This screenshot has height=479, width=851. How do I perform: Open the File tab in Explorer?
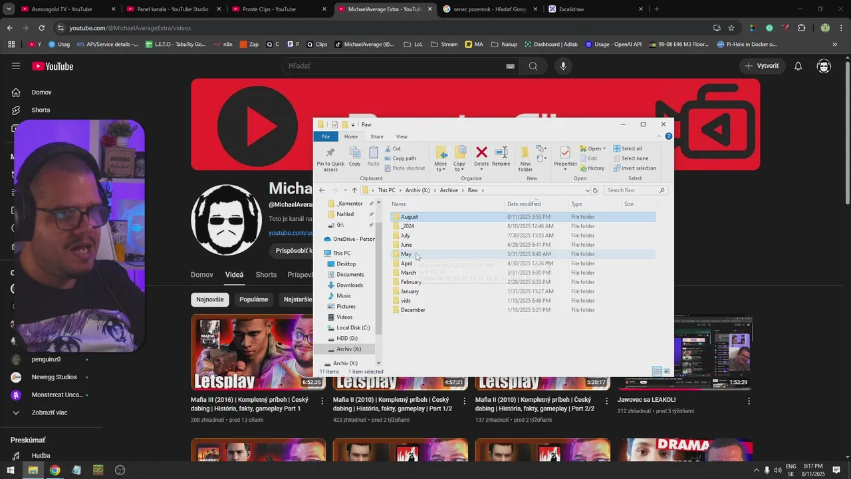point(326,136)
